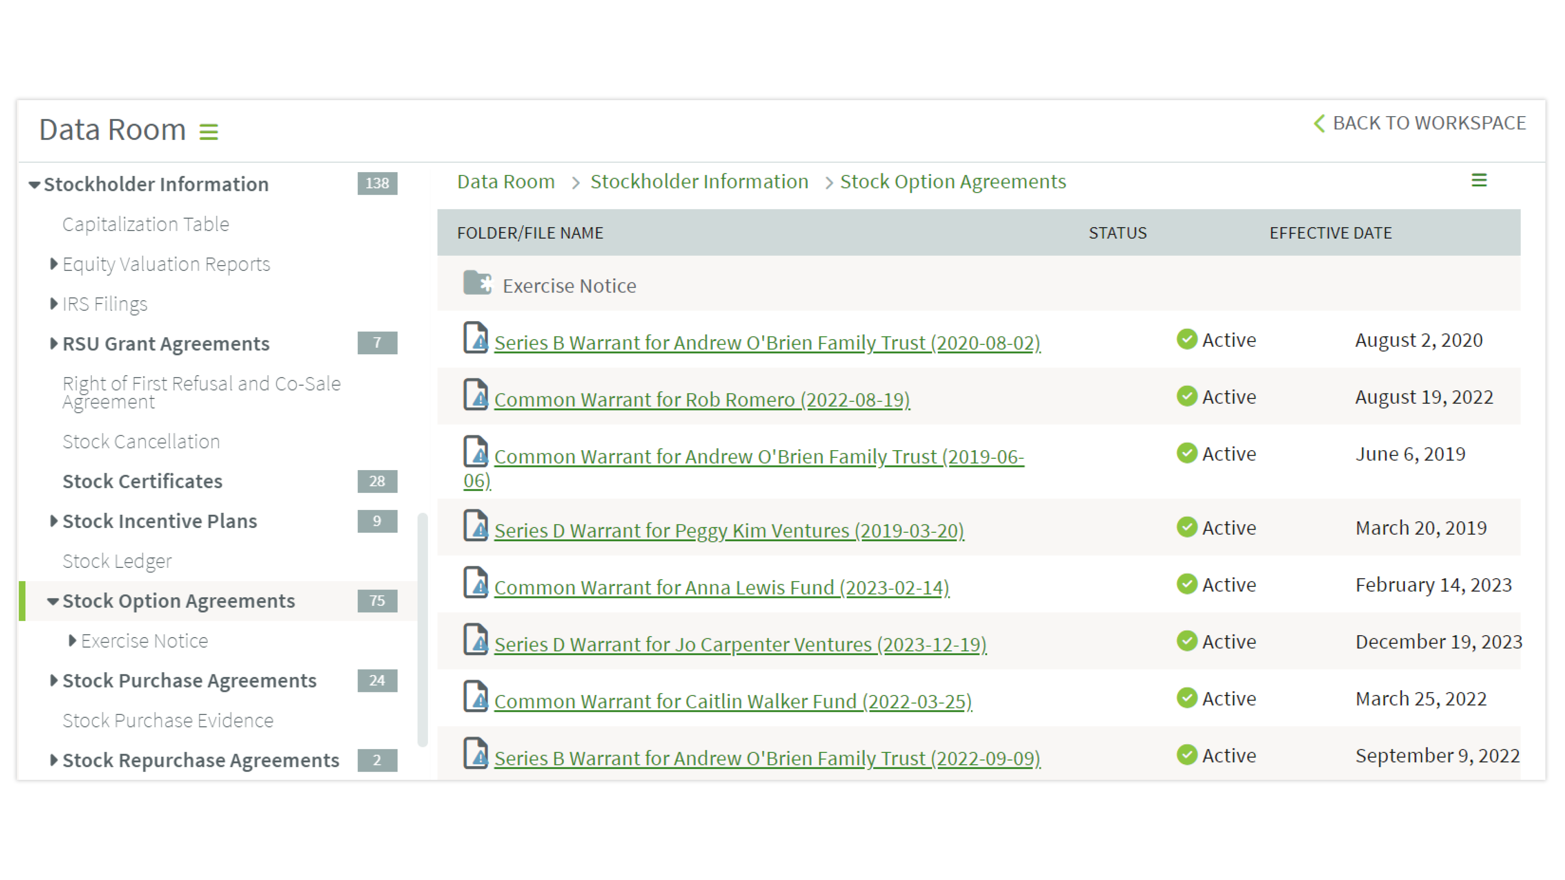
Task: Go to Stockholder Information breadcrumb
Action: (x=699, y=181)
